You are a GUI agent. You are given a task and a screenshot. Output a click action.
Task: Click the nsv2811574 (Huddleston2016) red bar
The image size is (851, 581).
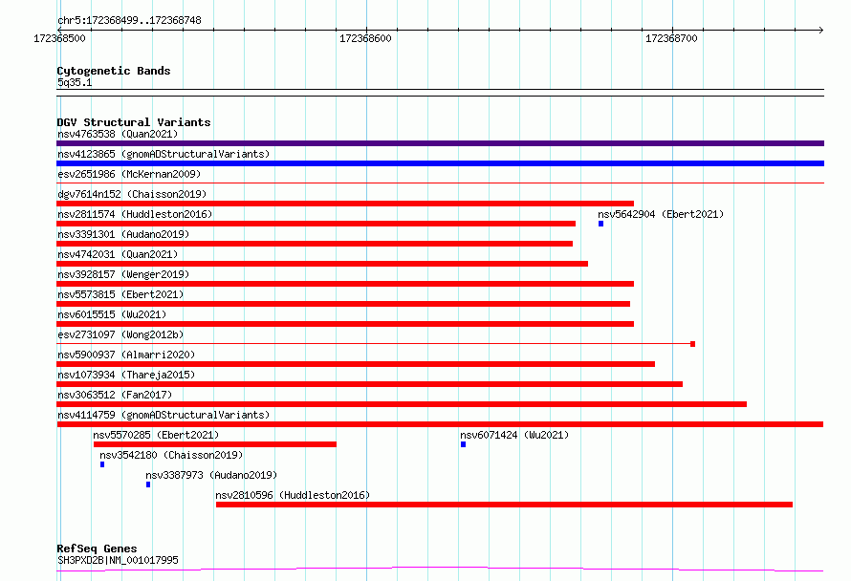(316, 224)
